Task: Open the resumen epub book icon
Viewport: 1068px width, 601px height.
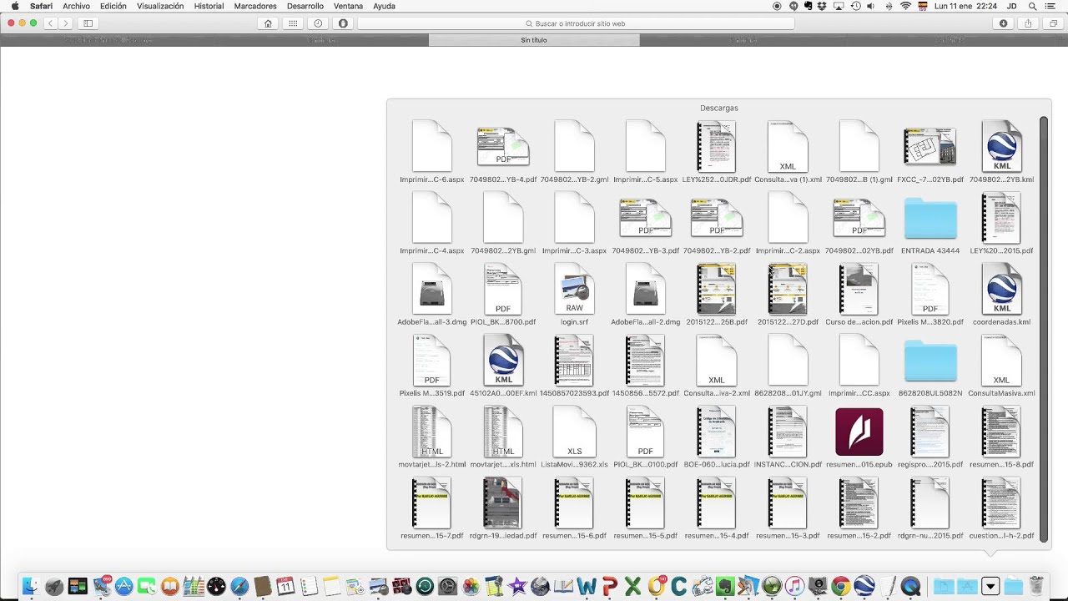Action: click(859, 432)
